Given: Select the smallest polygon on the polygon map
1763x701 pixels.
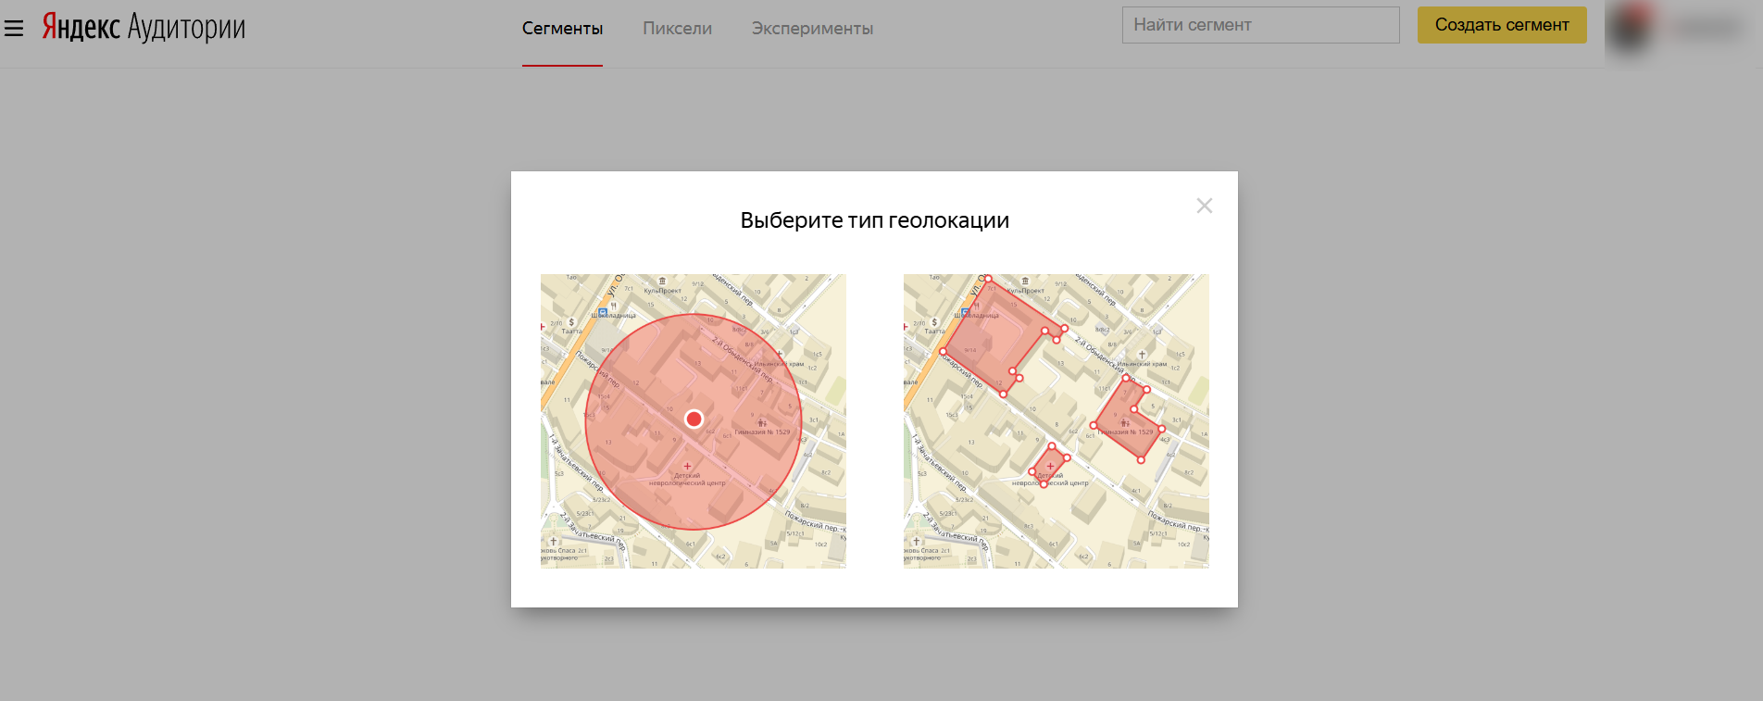Looking at the screenshot, I should tap(1049, 465).
